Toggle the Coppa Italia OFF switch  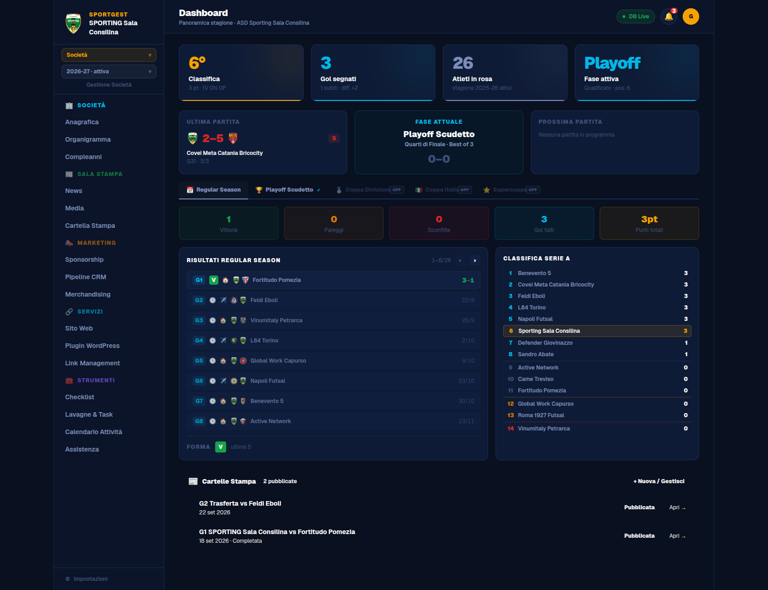coord(464,190)
